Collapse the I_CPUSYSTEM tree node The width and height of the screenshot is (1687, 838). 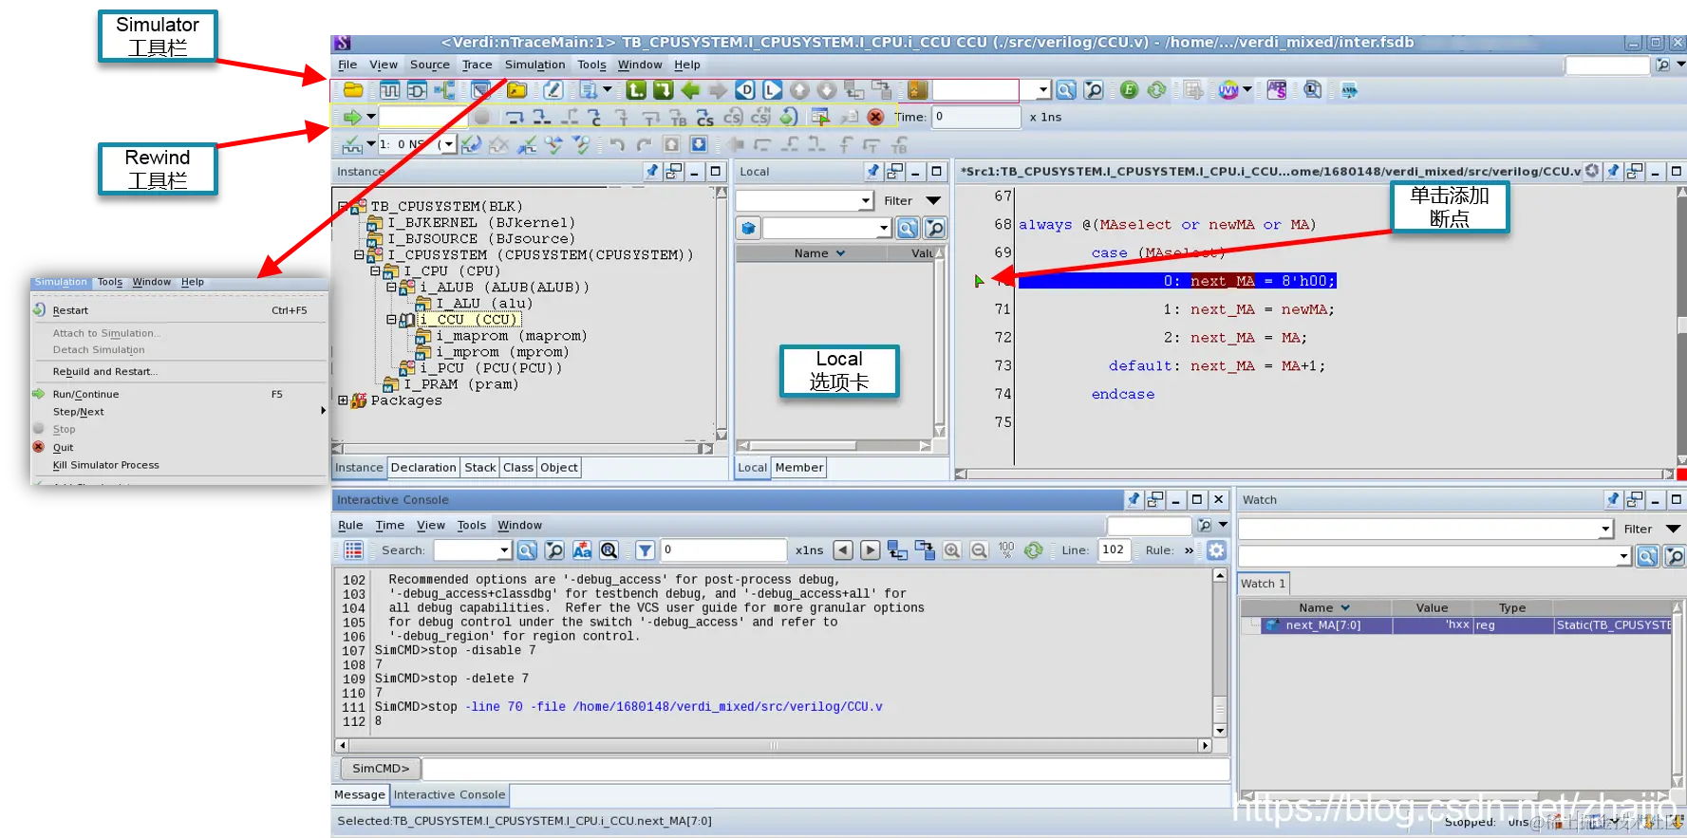(x=359, y=254)
